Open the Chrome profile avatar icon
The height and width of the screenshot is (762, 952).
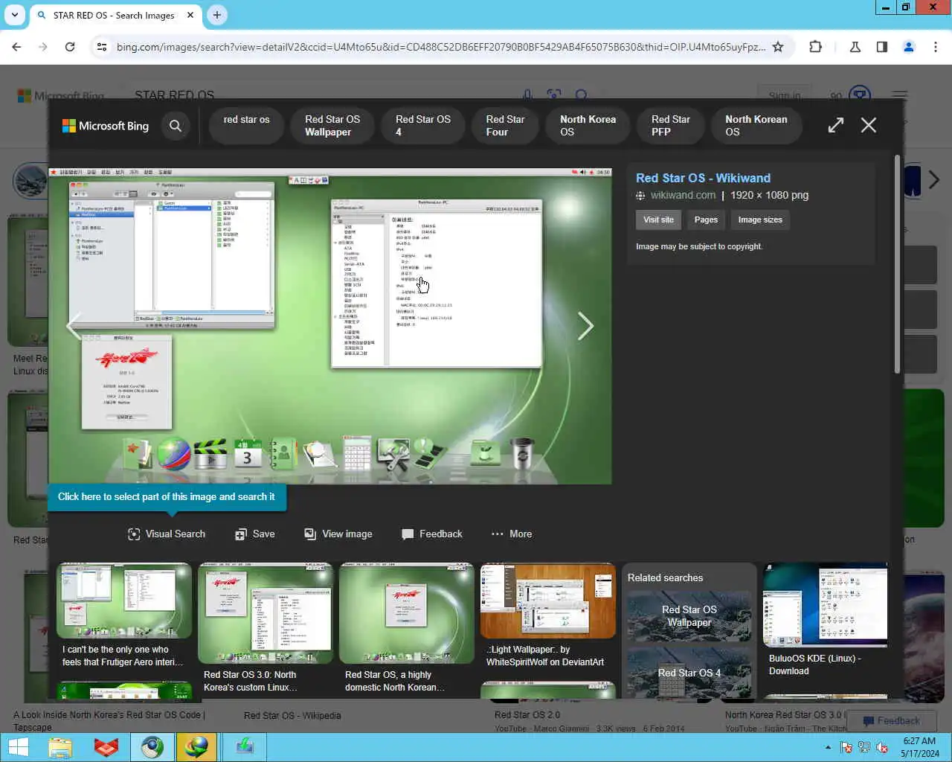pos(908,47)
